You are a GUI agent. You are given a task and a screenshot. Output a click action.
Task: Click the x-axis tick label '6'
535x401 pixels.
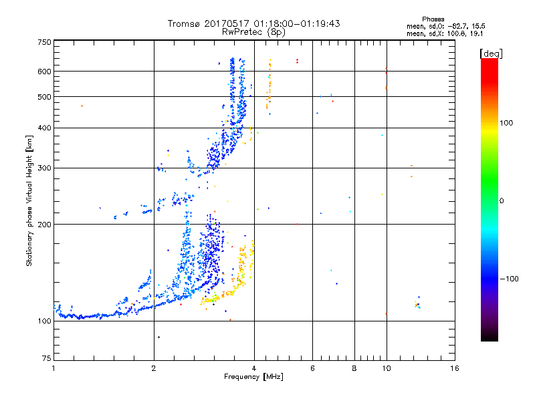(312, 368)
